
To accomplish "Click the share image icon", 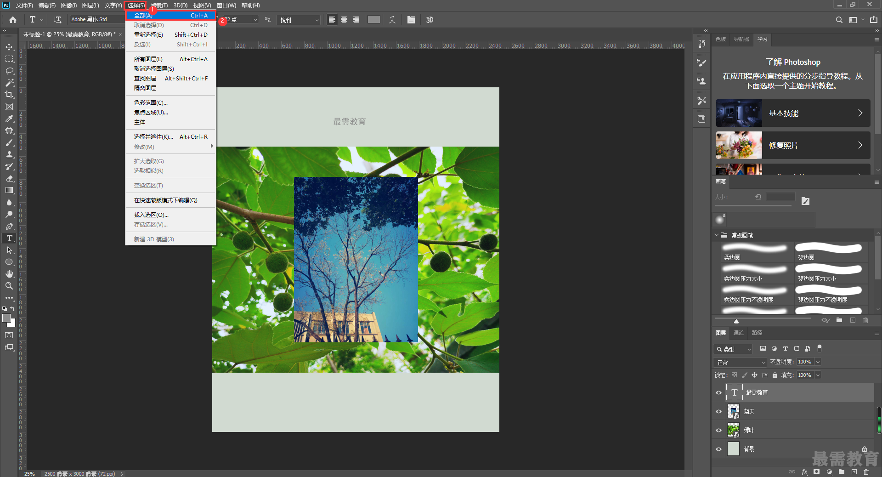I will pyautogui.click(x=873, y=20).
